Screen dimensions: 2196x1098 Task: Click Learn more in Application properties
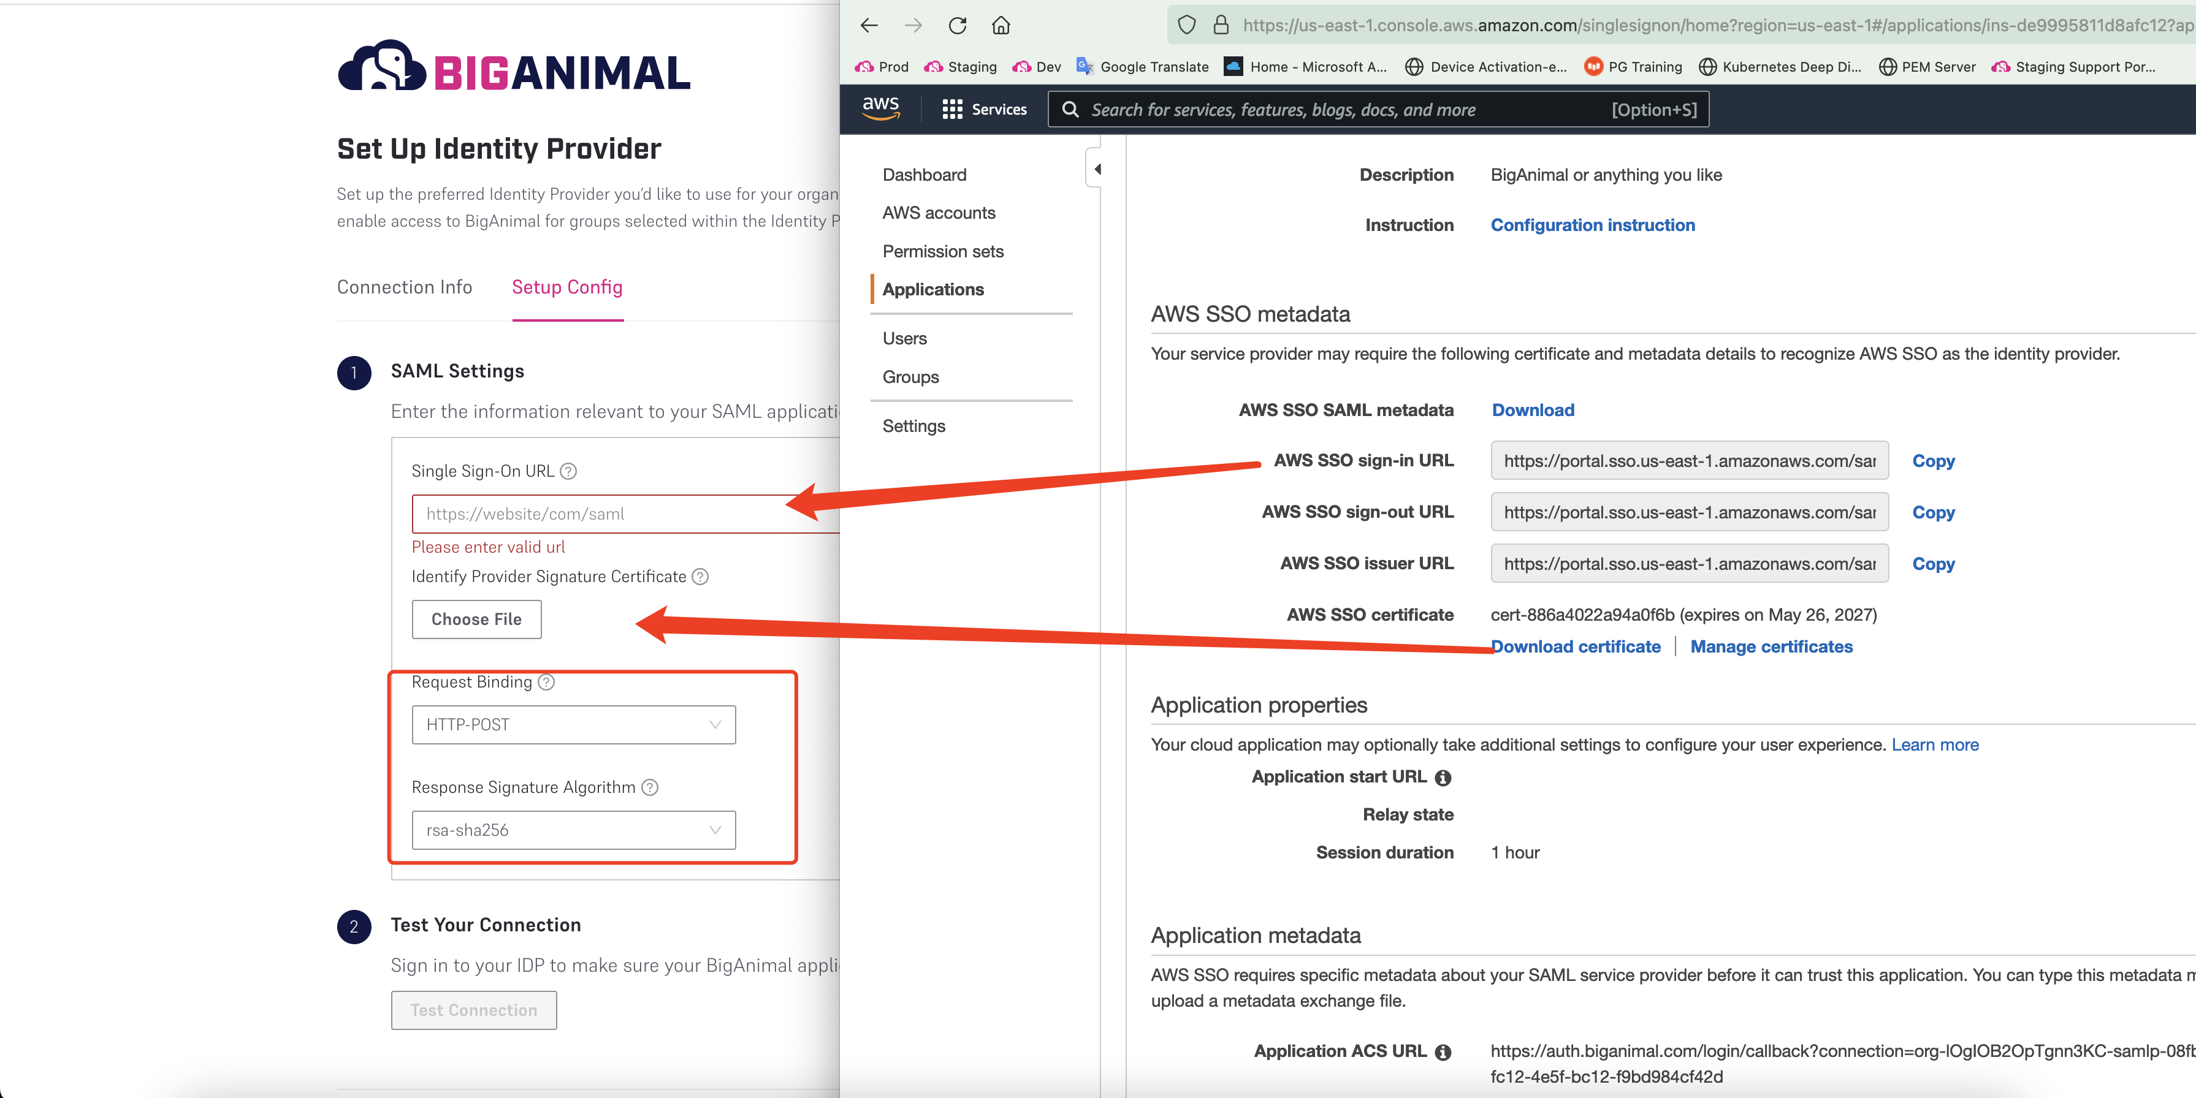point(1935,744)
